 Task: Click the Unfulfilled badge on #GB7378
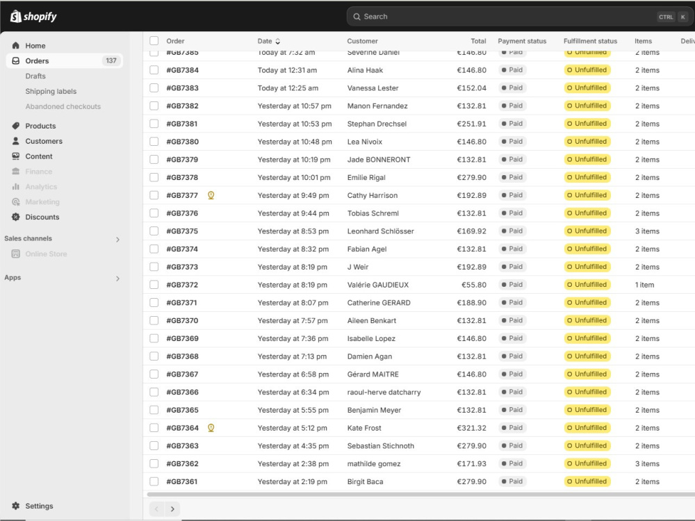pos(587,177)
